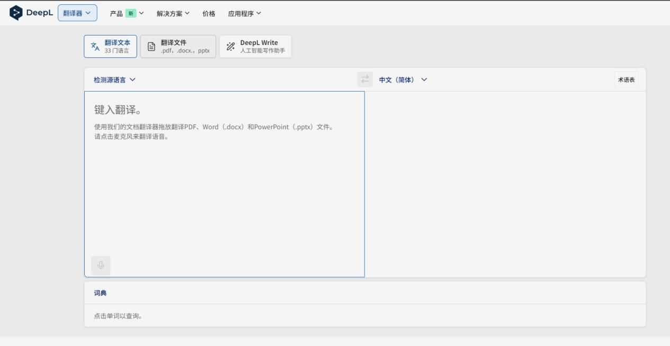Screen dimensions: 670x346
Task: Click the DeepL logo icon
Action: [x=17, y=13]
